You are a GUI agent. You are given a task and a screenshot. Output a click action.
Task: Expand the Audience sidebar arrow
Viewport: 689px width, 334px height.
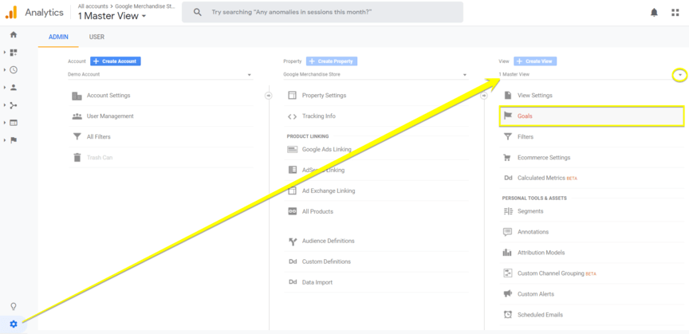[5, 88]
